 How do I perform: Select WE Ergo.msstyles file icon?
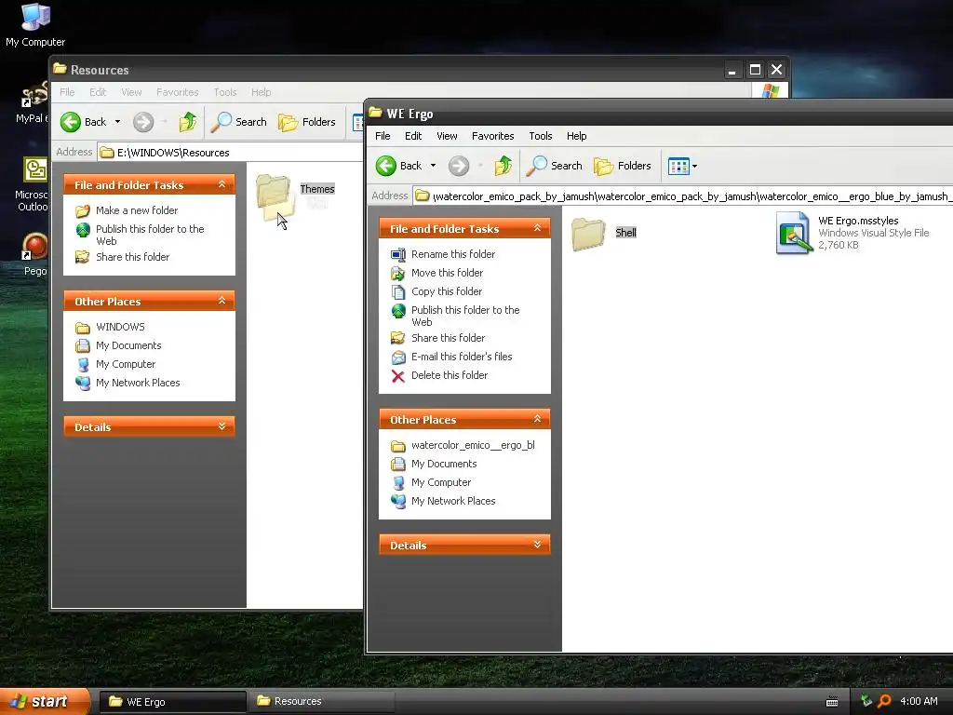[794, 233]
